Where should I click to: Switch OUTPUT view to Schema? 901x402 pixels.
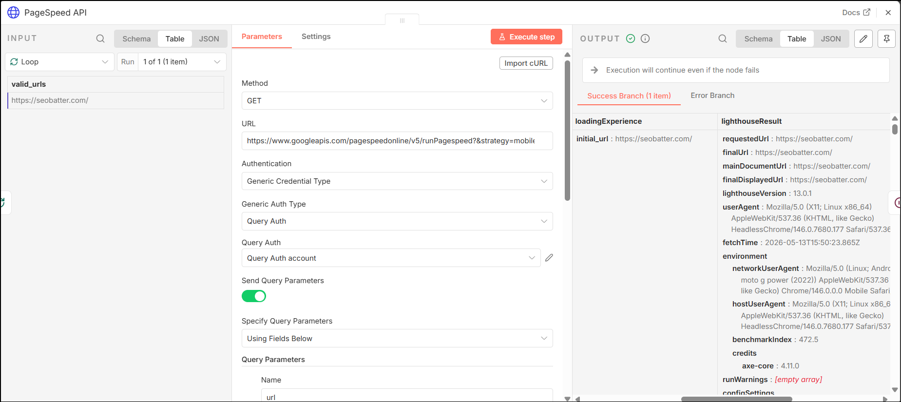click(758, 39)
